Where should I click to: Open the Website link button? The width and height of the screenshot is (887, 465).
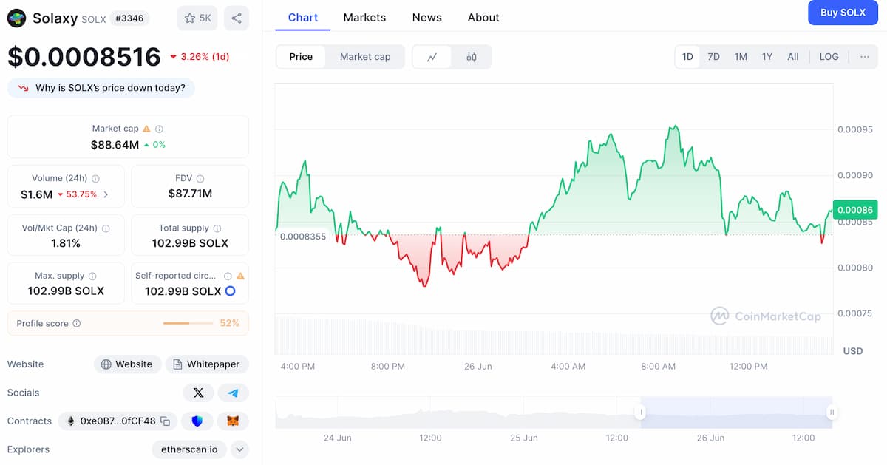click(127, 364)
